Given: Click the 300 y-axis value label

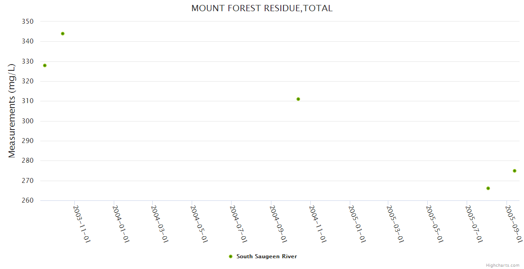Looking at the screenshot, I should point(28,121).
